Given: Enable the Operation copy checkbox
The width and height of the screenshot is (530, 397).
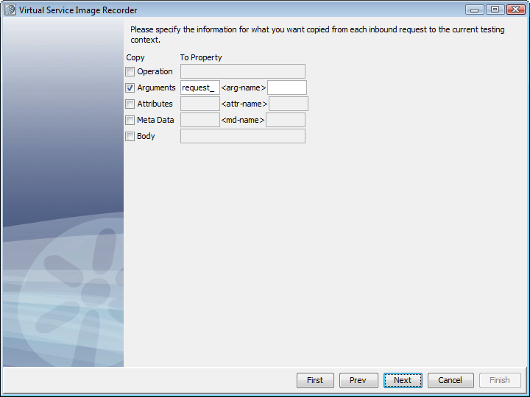Looking at the screenshot, I should [x=130, y=71].
